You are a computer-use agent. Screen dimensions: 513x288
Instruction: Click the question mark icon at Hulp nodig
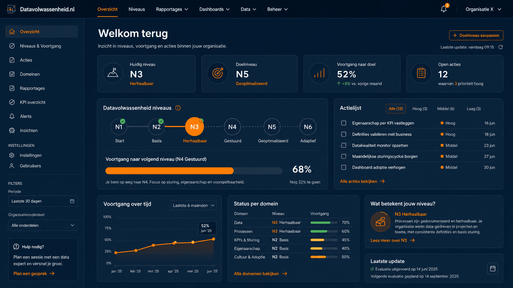pos(16,247)
